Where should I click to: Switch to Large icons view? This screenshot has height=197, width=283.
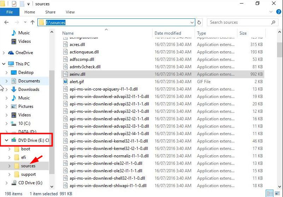pyautogui.click(x=277, y=193)
